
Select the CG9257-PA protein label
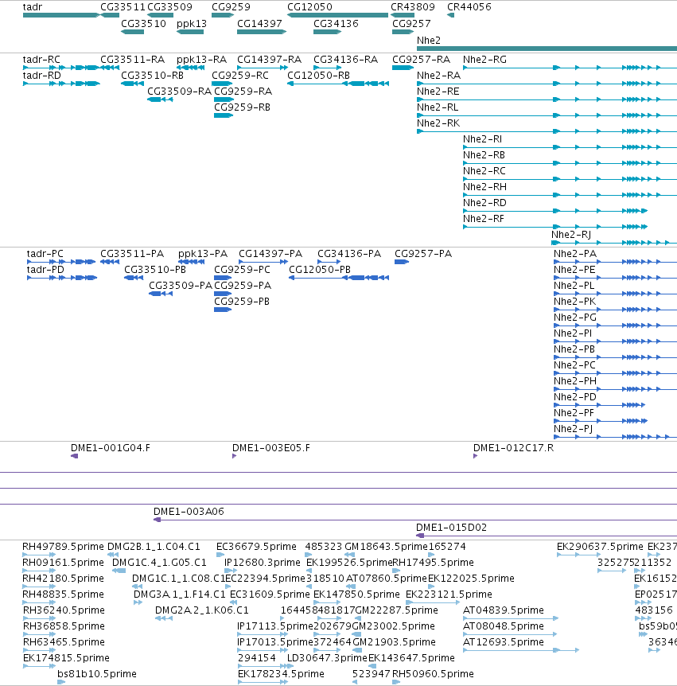tap(423, 254)
